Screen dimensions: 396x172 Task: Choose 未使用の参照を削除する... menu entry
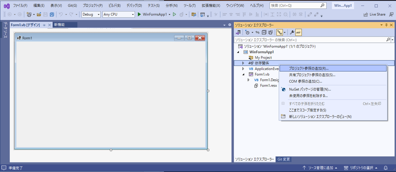pyautogui.click(x=333, y=96)
